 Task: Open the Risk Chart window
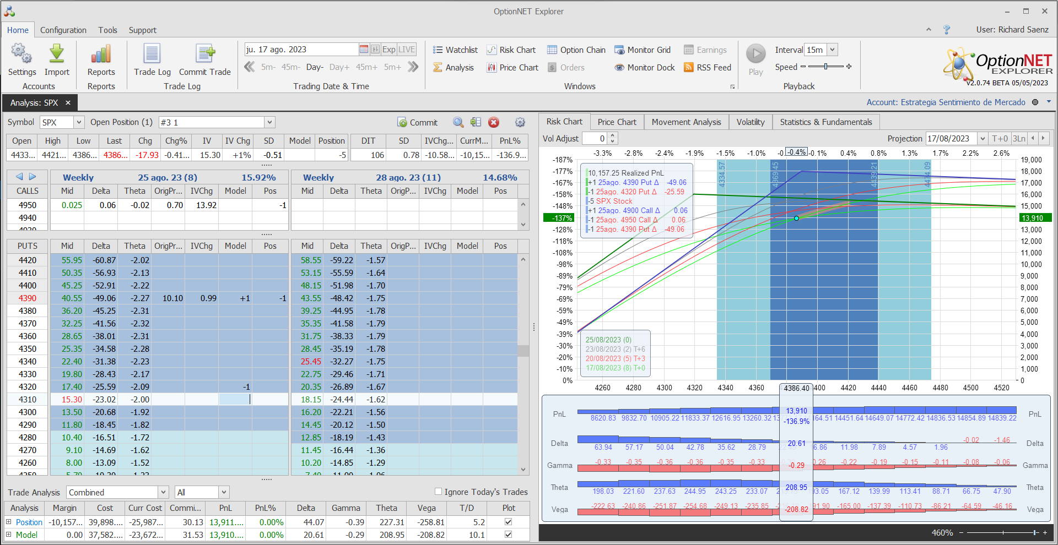tap(511, 50)
